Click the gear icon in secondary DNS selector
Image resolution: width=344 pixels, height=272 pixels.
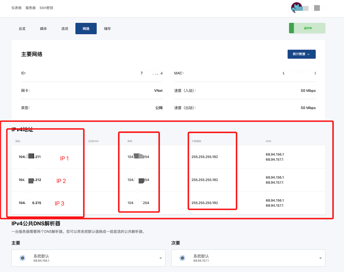pyautogui.click(x=182, y=258)
